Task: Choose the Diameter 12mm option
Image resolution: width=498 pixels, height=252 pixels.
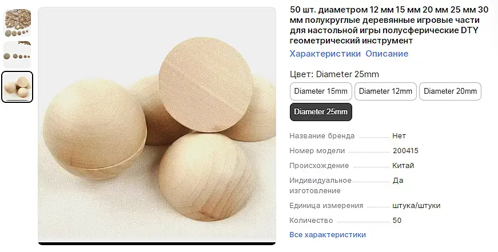Action: point(385,91)
